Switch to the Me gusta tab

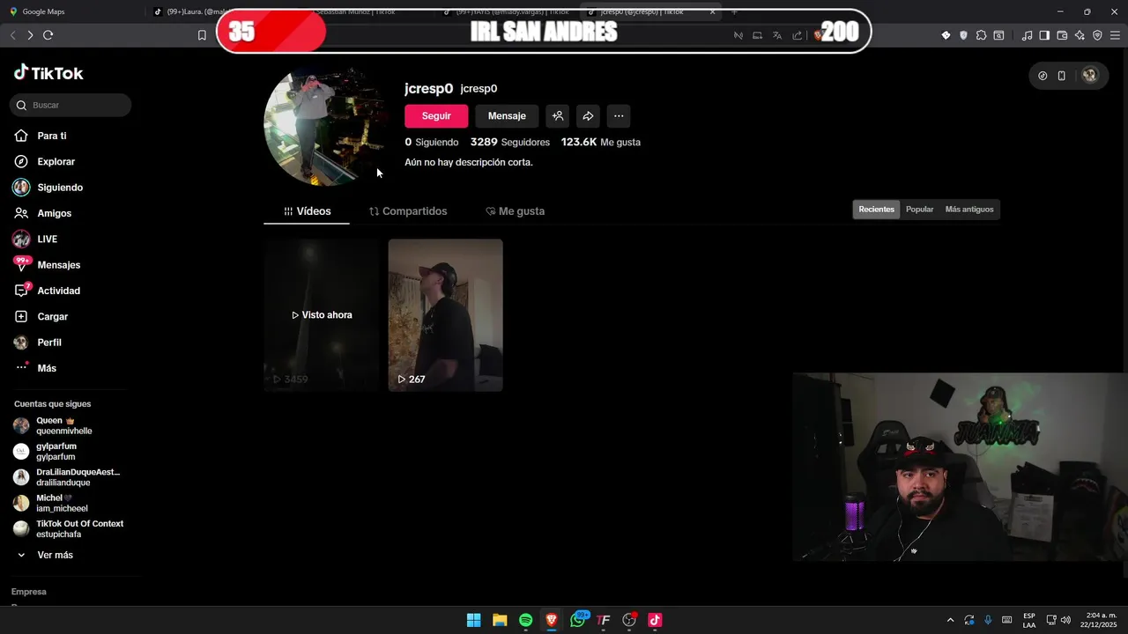click(515, 211)
